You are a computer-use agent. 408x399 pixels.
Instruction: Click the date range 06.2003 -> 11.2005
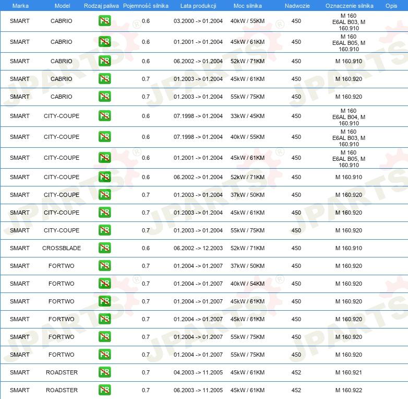198,390
